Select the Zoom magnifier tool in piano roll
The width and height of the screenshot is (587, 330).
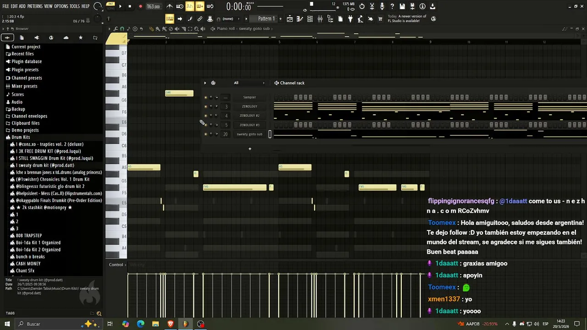point(196,28)
